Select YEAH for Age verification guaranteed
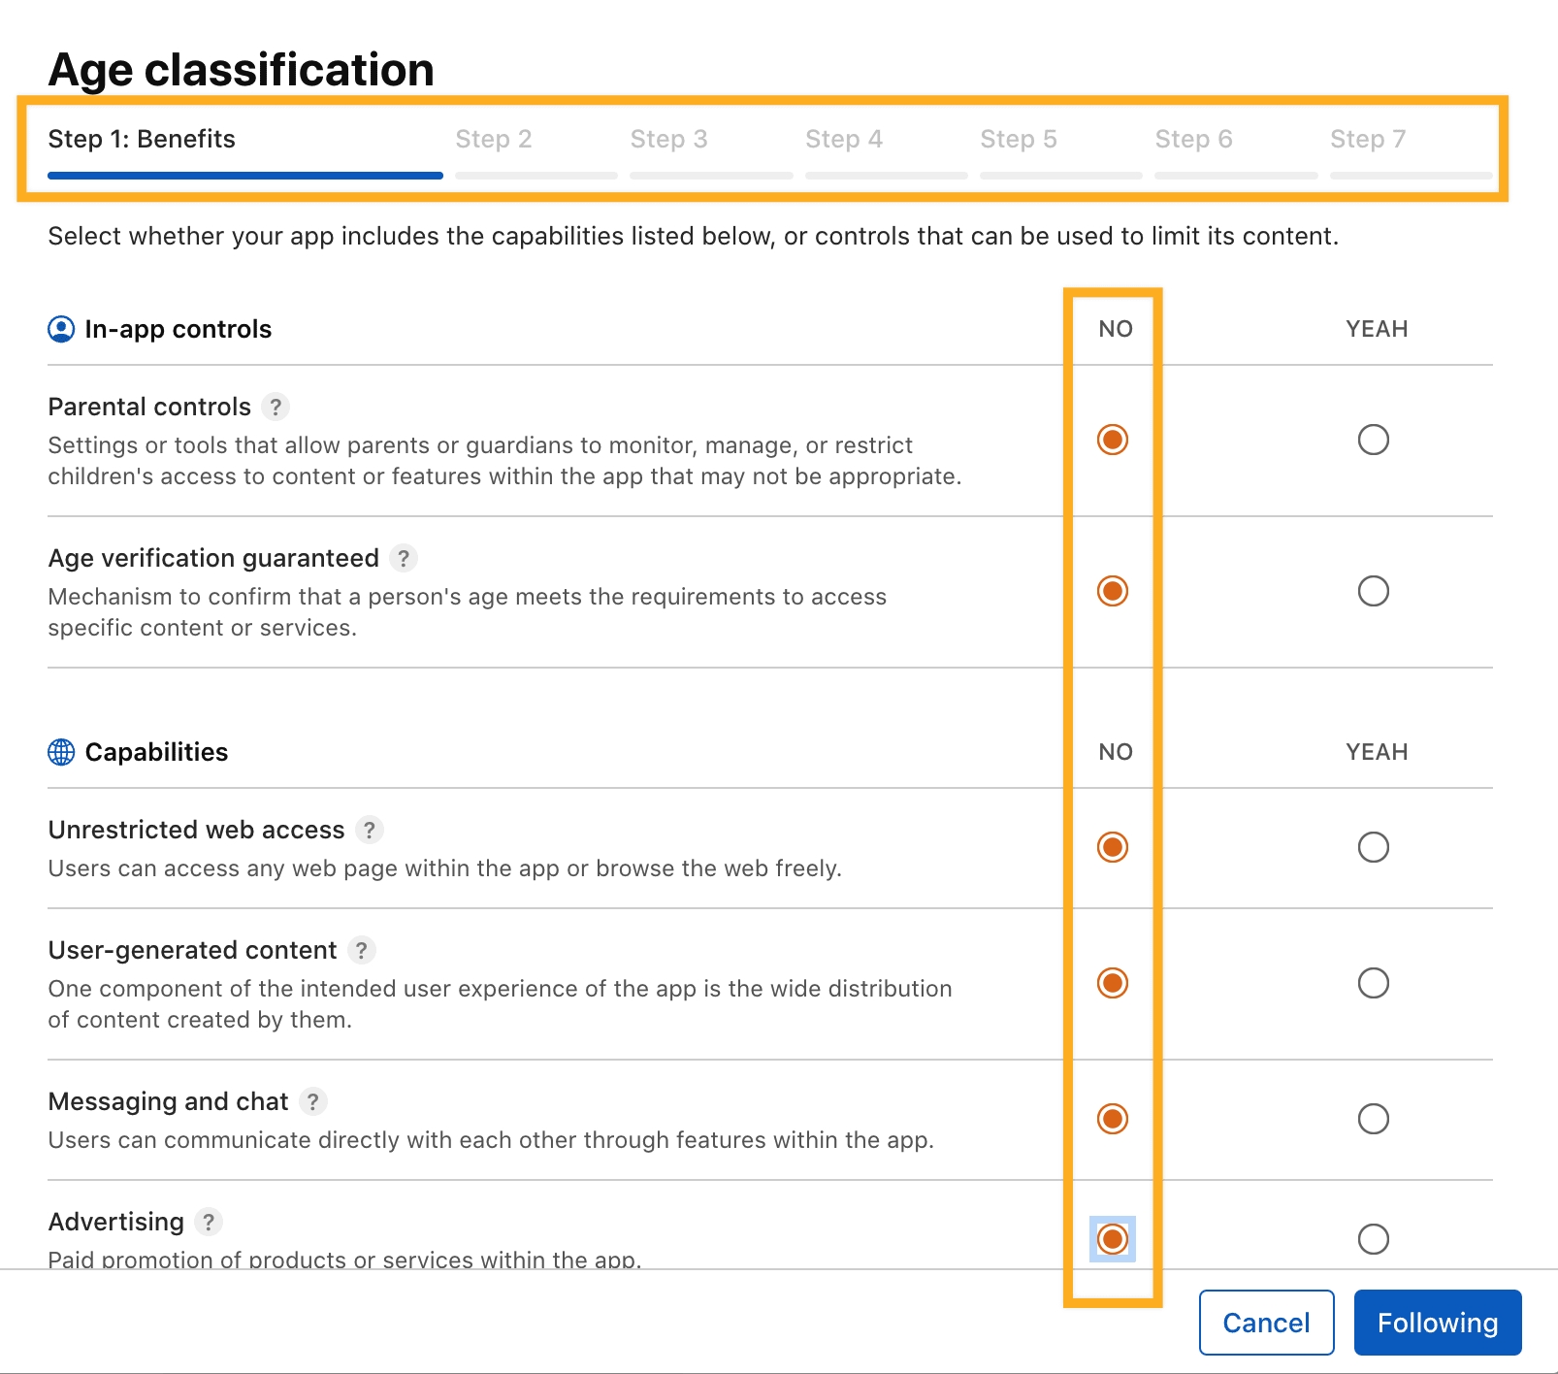The width and height of the screenshot is (1558, 1374). 1374,591
